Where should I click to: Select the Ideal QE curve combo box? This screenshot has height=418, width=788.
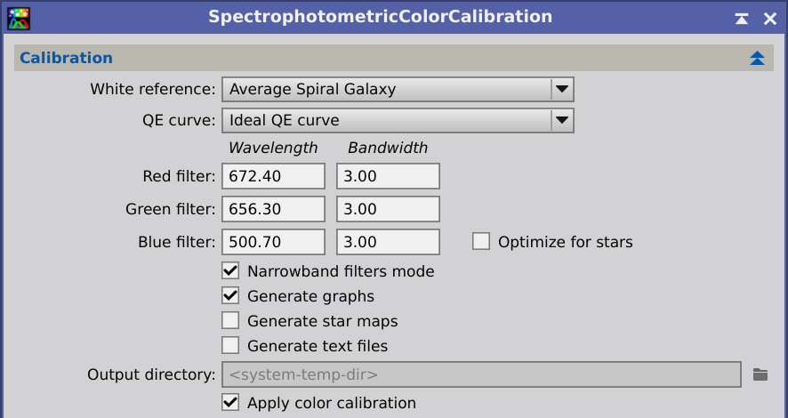(398, 121)
